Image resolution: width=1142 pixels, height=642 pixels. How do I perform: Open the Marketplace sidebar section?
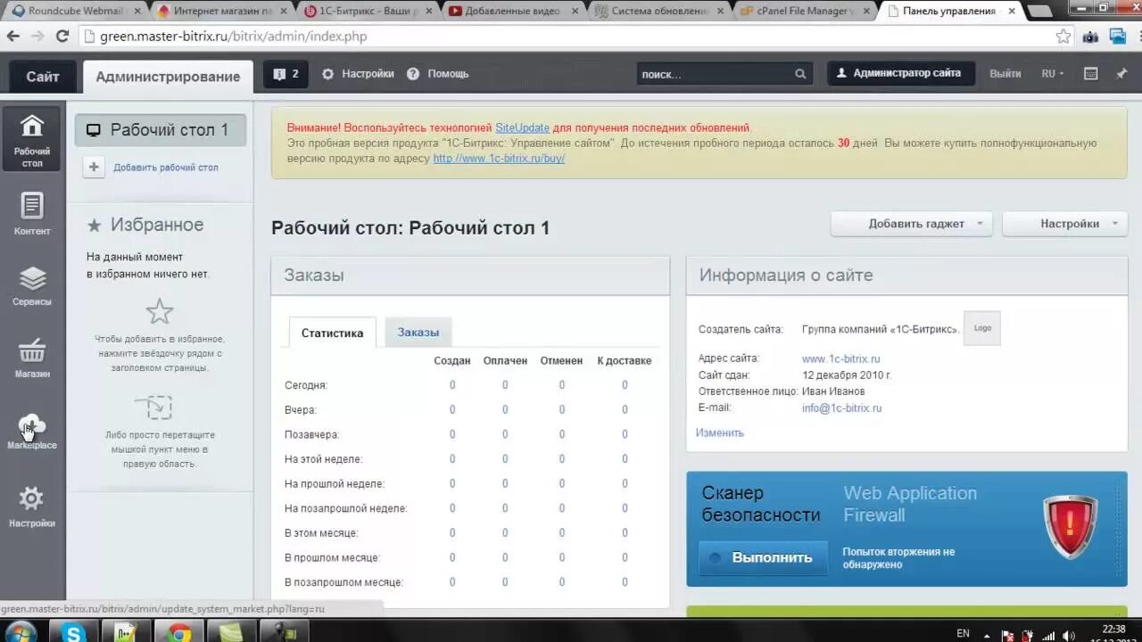[x=32, y=431]
